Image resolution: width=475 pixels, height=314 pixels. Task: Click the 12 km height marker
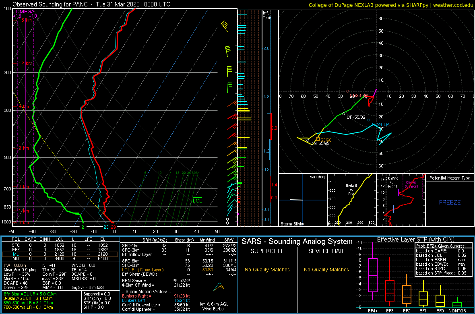[25, 64]
